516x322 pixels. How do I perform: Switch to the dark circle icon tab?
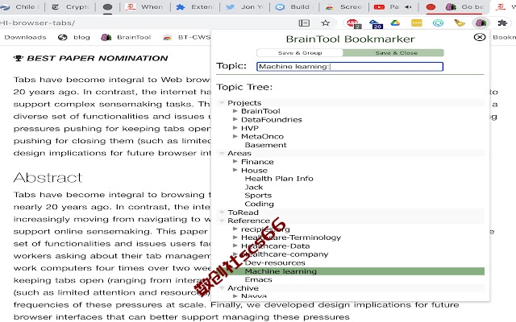[107, 6]
